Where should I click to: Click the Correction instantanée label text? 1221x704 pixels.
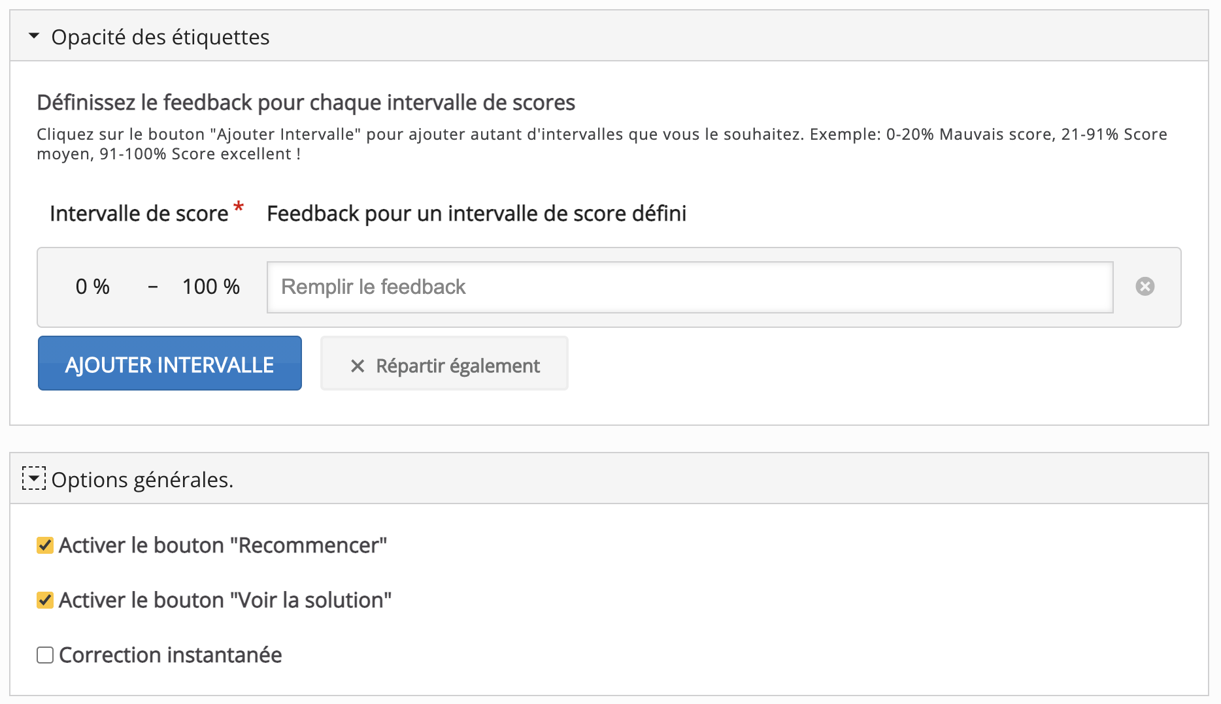(x=171, y=655)
